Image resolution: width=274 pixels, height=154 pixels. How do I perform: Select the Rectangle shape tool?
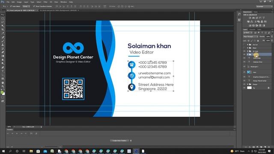(3, 79)
